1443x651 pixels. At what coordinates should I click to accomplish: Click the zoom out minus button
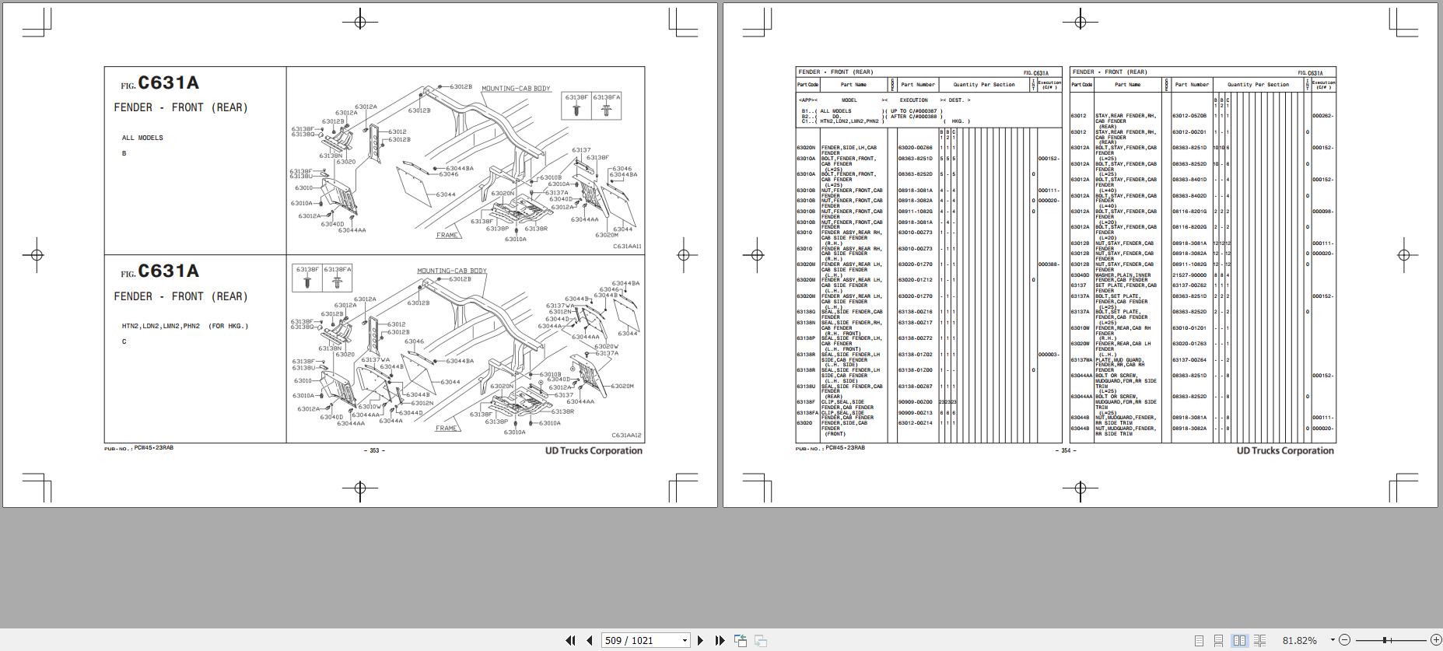[x=1345, y=640]
